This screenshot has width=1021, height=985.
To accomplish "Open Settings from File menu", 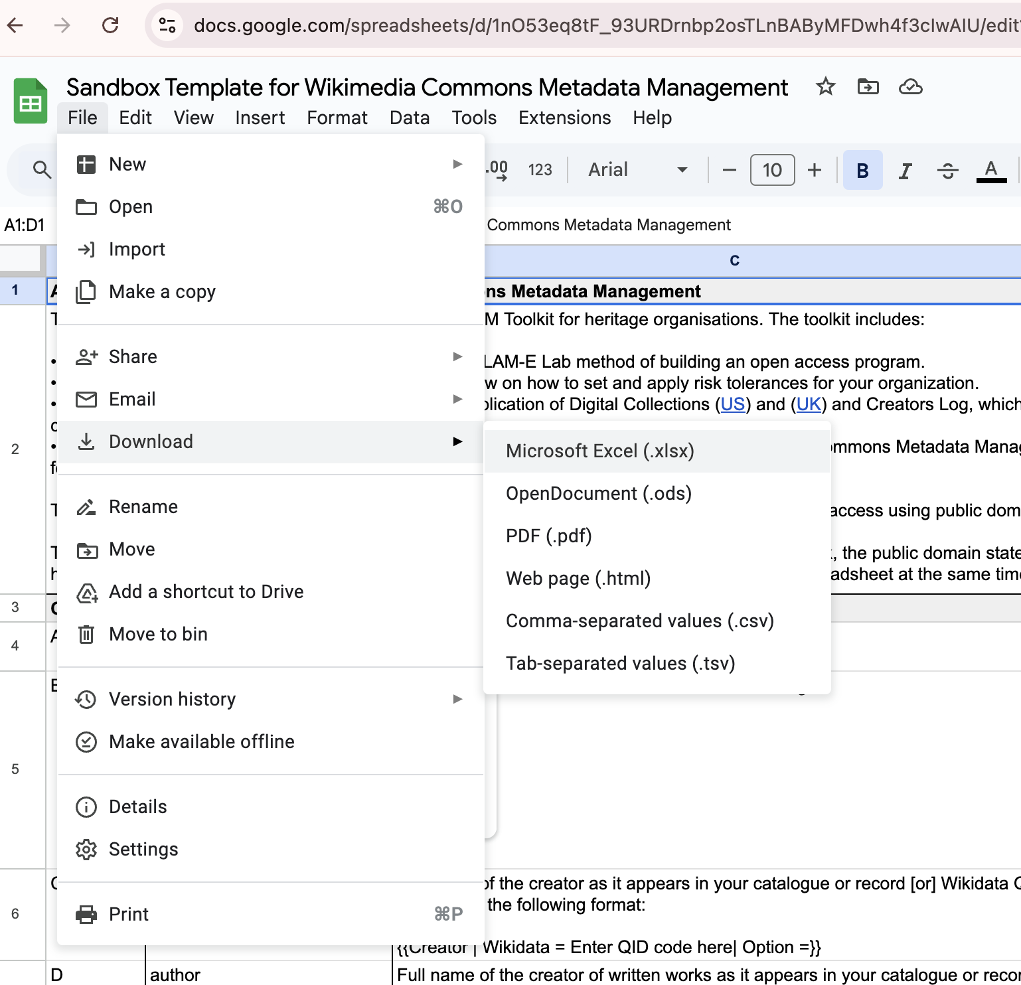I will point(271,849).
